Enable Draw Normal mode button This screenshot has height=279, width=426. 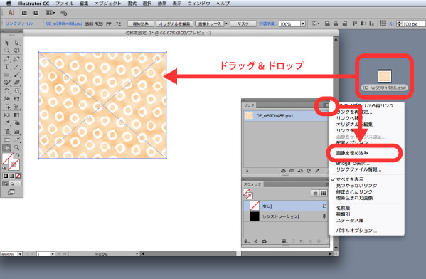[6, 184]
